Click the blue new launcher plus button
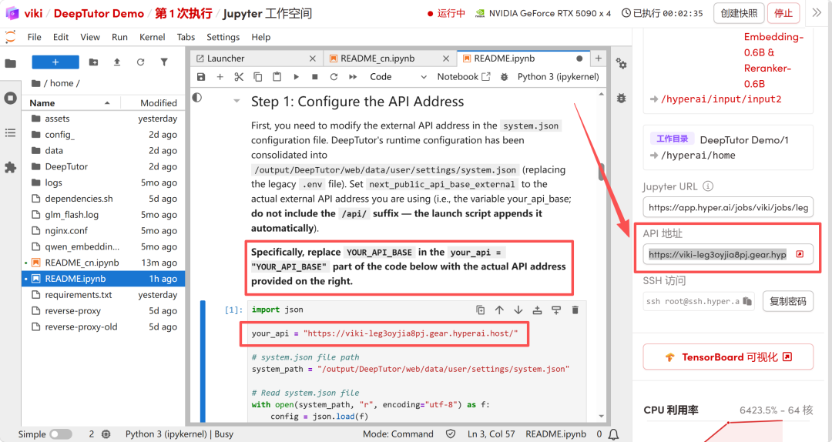 point(55,62)
